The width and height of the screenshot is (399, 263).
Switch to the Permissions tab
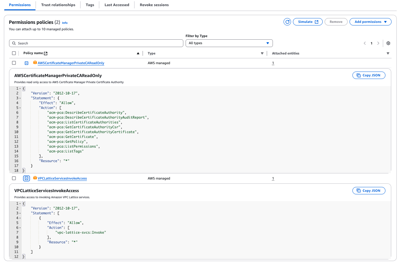pos(20,5)
